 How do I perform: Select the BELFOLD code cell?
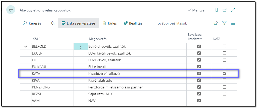[52, 47]
